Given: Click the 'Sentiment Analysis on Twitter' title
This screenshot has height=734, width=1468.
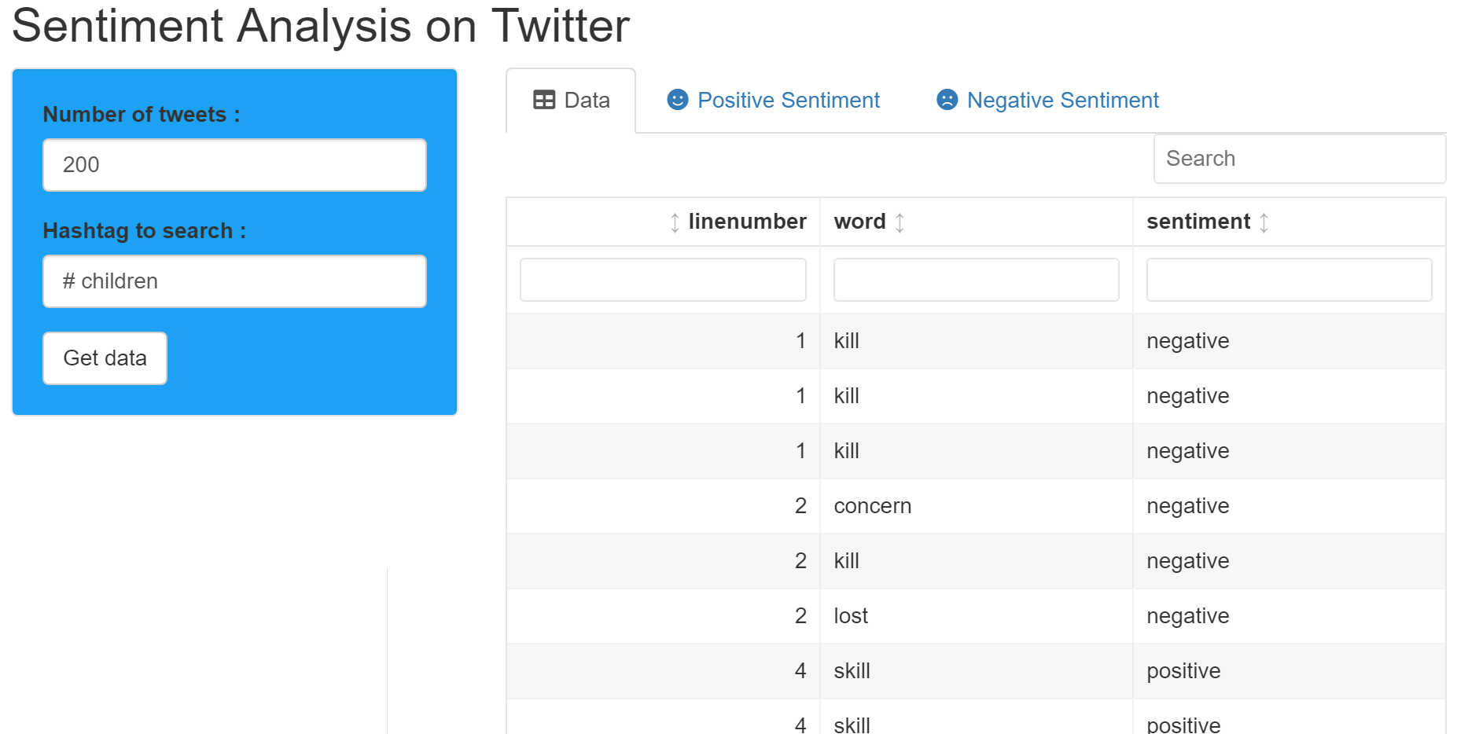Looking at the screenshot, I should 321,26.
